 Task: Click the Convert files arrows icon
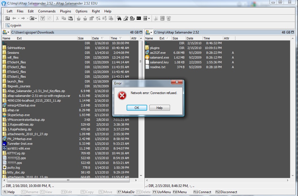[x=98, y=18]
